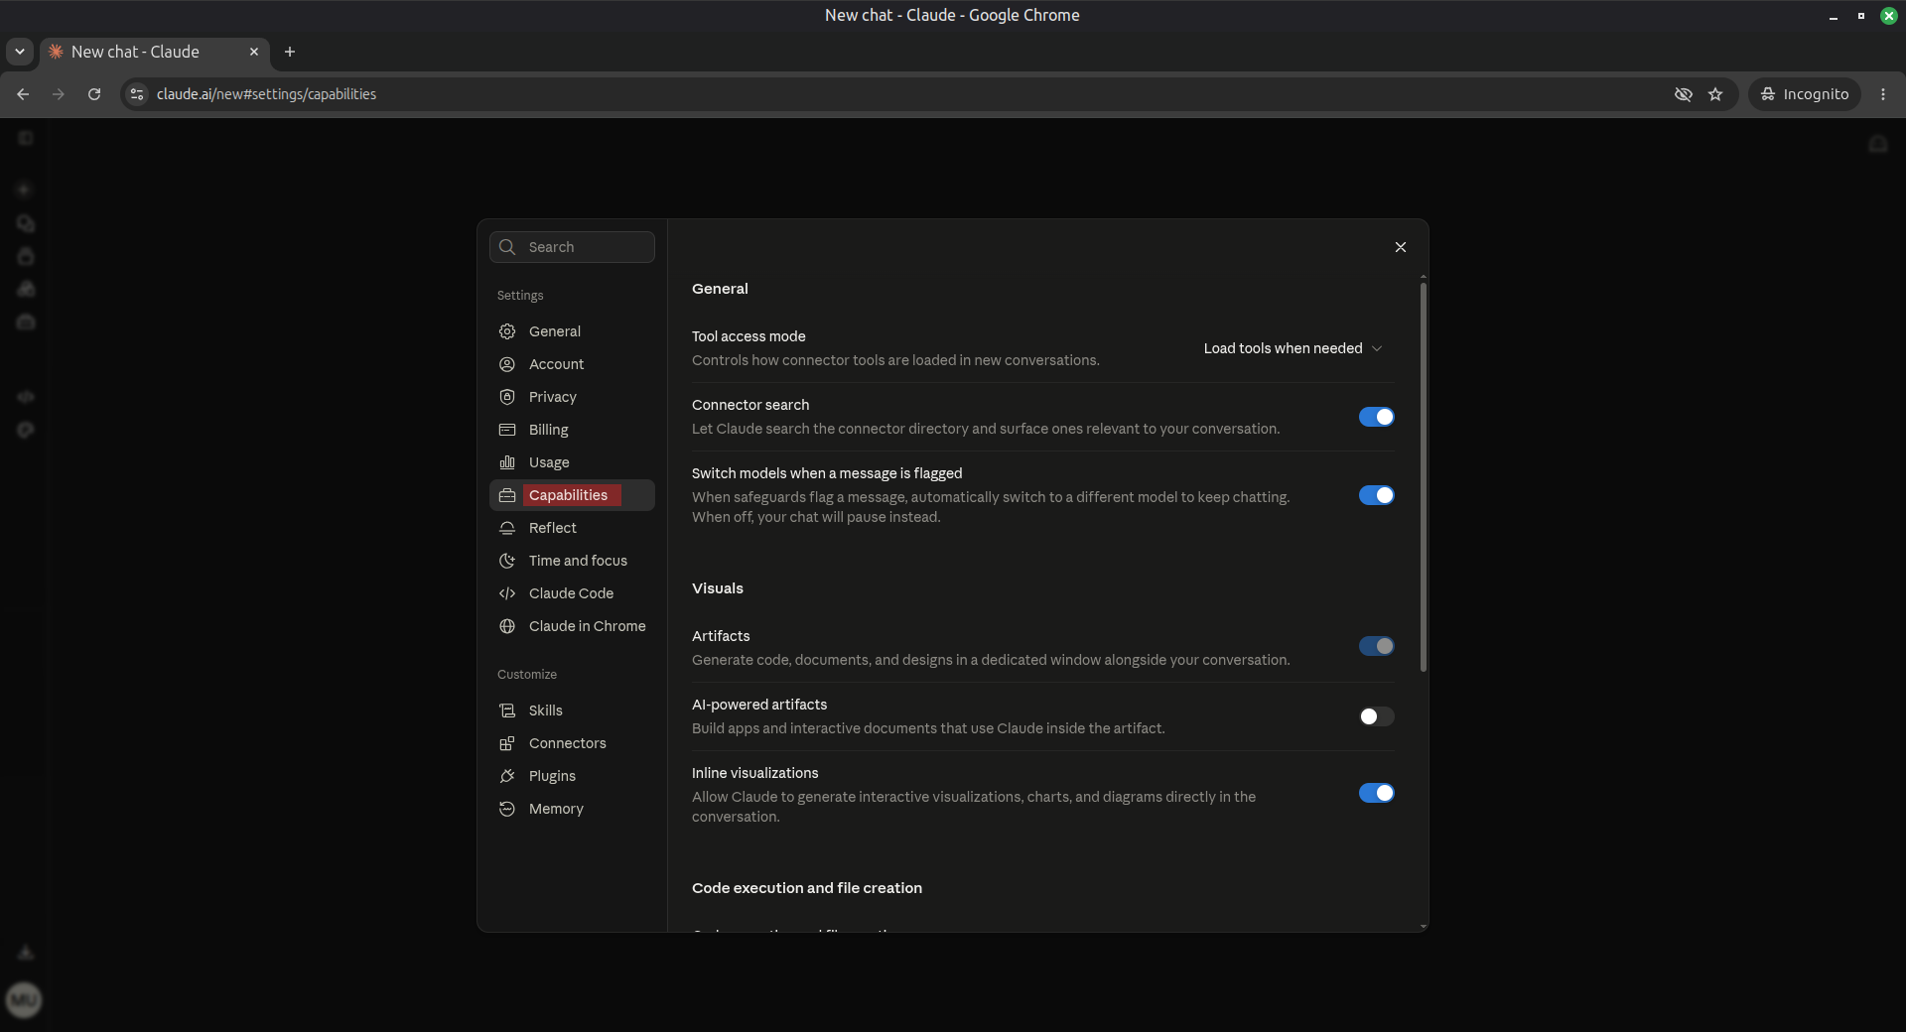Click the search magnifier icon in settings
The height and width of the screenshot is (1032, 1906).
point(507,247)
